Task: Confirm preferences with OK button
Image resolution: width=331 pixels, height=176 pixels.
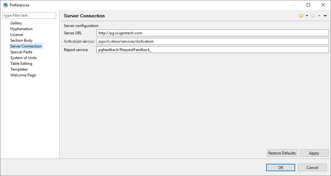Action: pos(281,168)
